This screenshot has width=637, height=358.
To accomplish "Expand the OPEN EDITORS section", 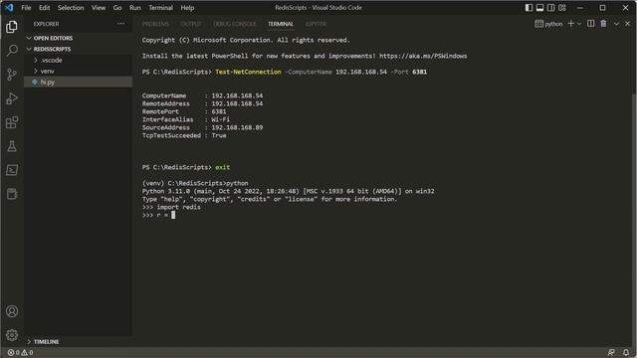I will [78, 38].
